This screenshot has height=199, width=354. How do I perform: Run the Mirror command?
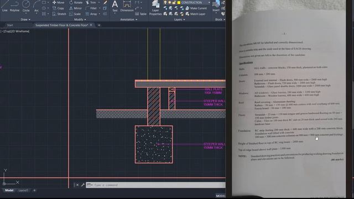pyautogui.click(x=75, y=8)
